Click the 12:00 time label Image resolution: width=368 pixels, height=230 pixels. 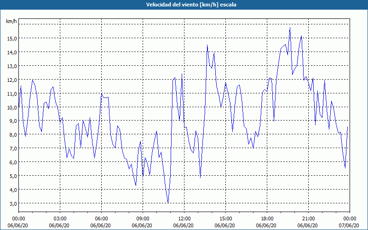[184, 219]
